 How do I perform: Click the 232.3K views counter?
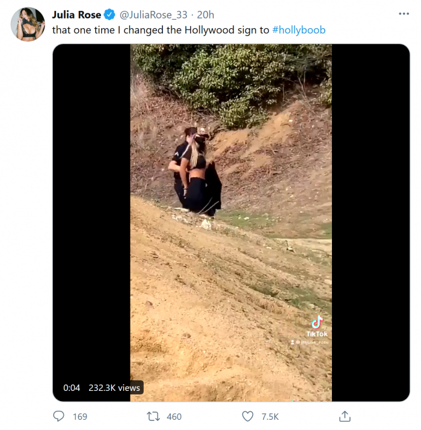click(x=114, y=388)
